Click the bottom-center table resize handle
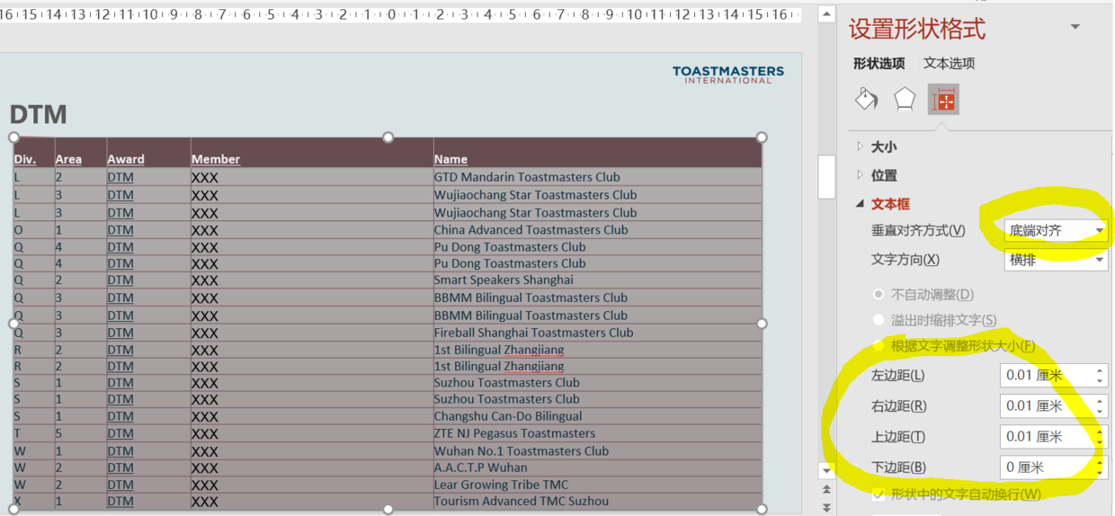The image size is (1115, 516). tap(388, 510)
